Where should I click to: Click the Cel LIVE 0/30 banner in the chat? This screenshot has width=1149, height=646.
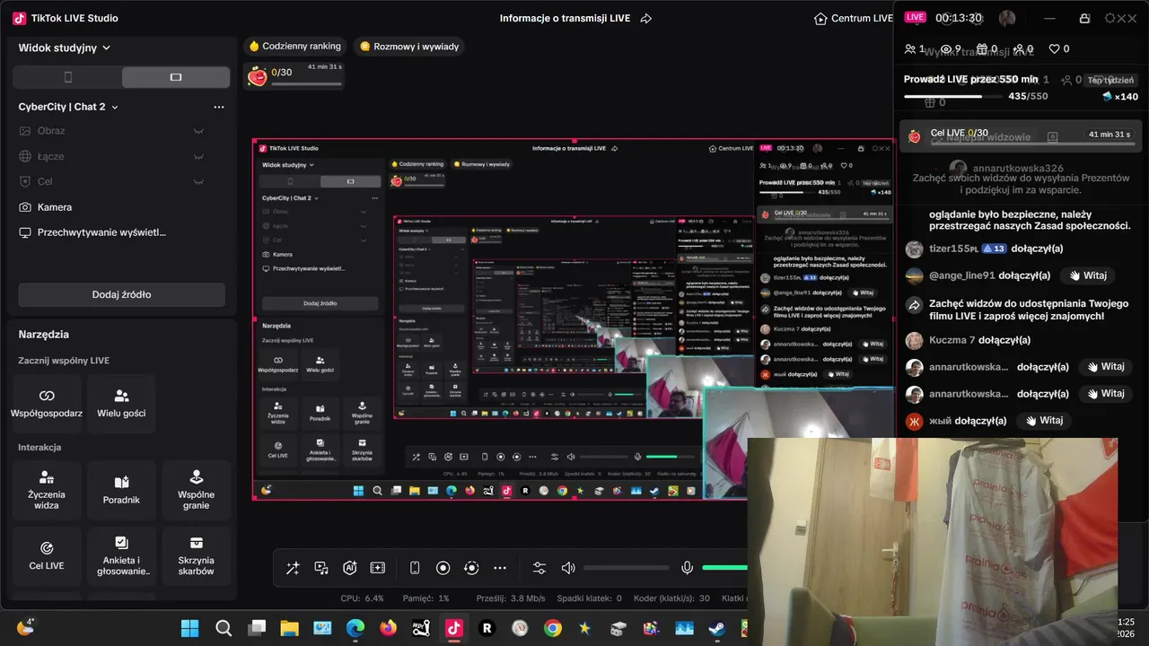(1022, 136)
